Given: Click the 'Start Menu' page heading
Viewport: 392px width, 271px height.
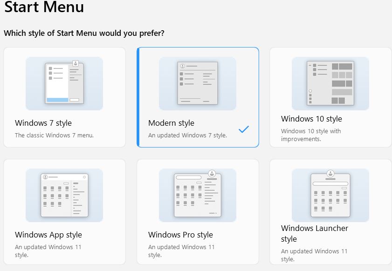Looking at the screenshot, I should click(x=44, y=7).
